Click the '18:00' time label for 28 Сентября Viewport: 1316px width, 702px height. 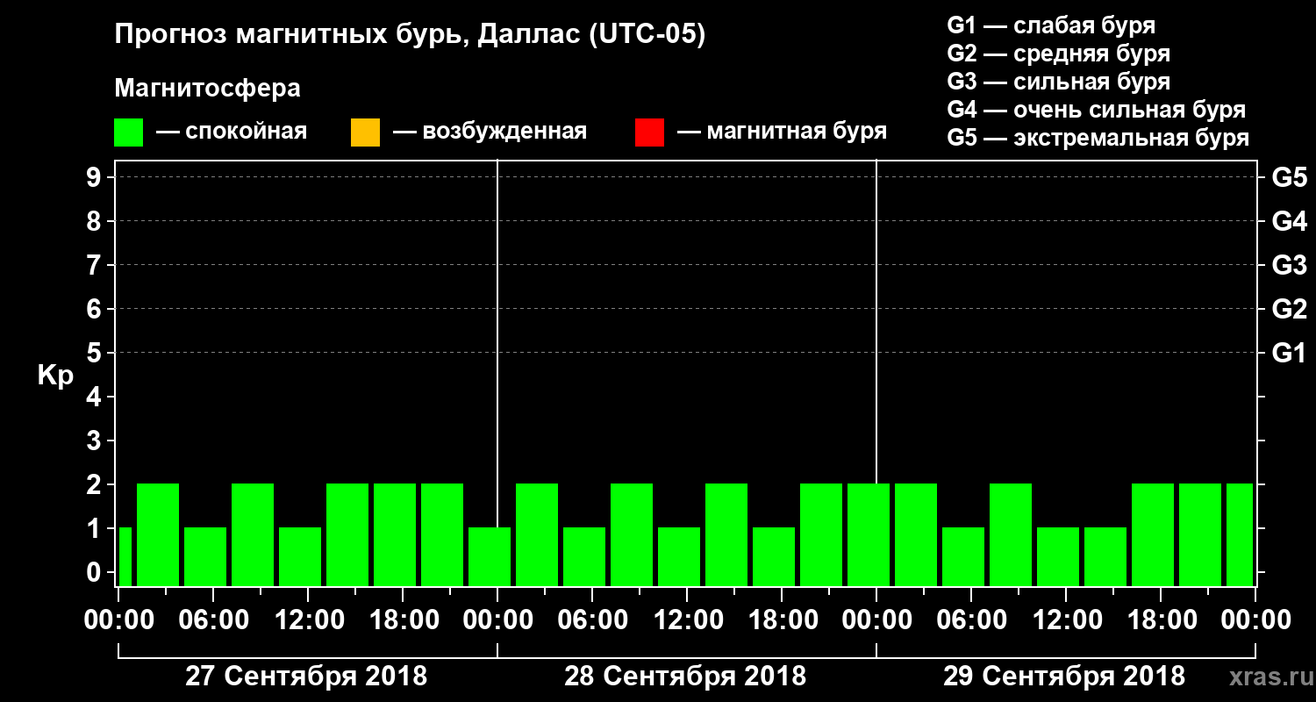[782, 620]
